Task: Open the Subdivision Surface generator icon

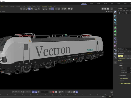Action: coord(115,28)
